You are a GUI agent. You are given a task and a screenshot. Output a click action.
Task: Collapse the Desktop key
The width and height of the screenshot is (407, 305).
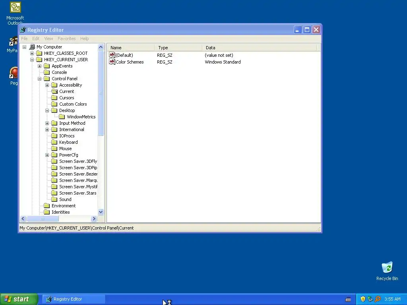coord(47,110)
